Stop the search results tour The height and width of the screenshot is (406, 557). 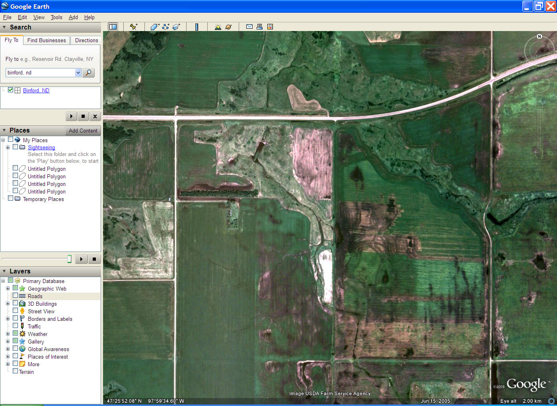(83, 116)
